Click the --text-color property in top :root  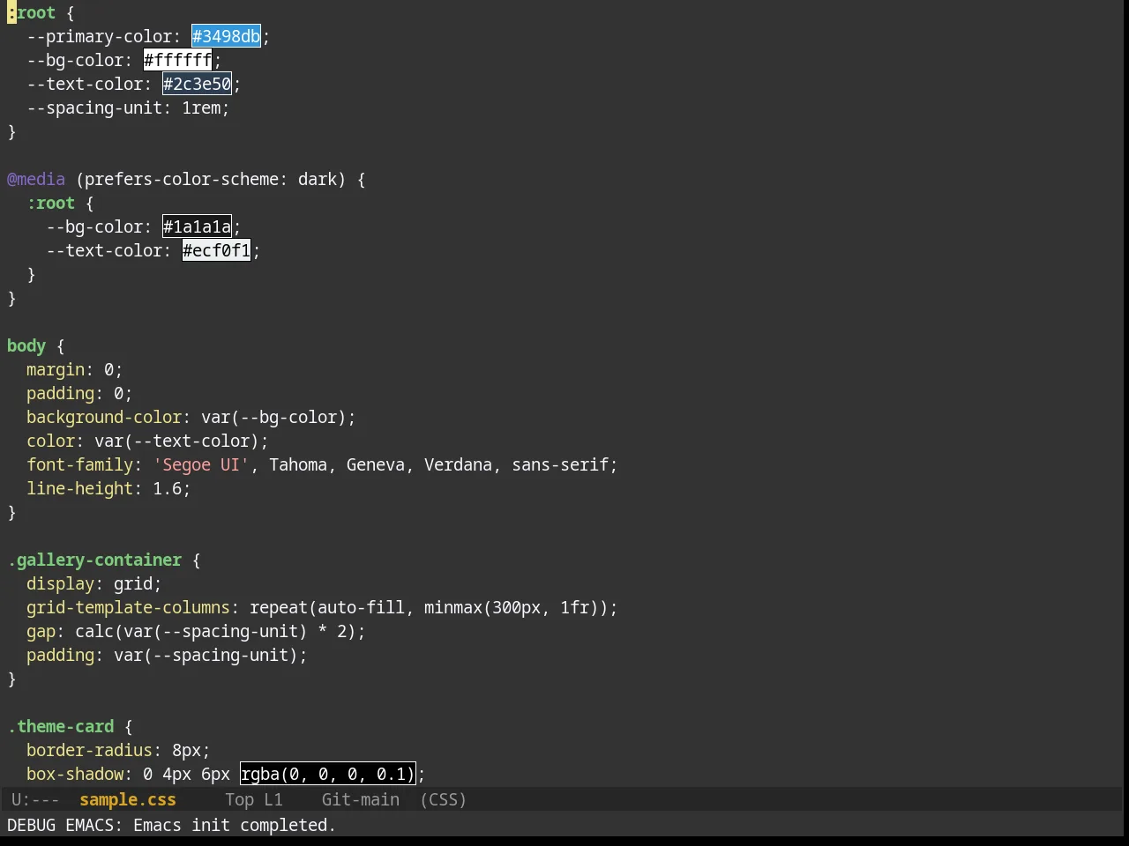[x=85, y=84]
